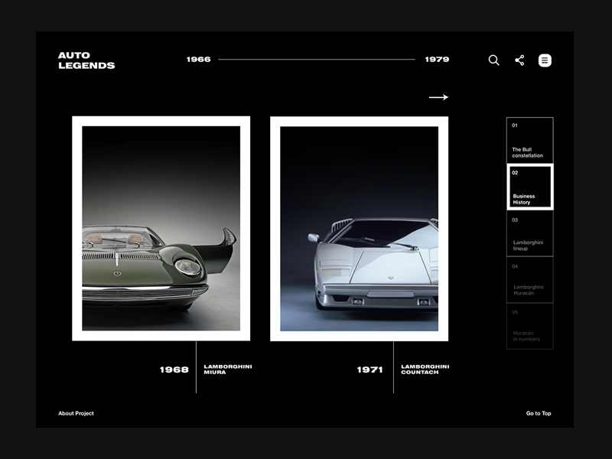612x459 pixels.
Task: Click the 1971 year label
Action: [x=370, y=369]
